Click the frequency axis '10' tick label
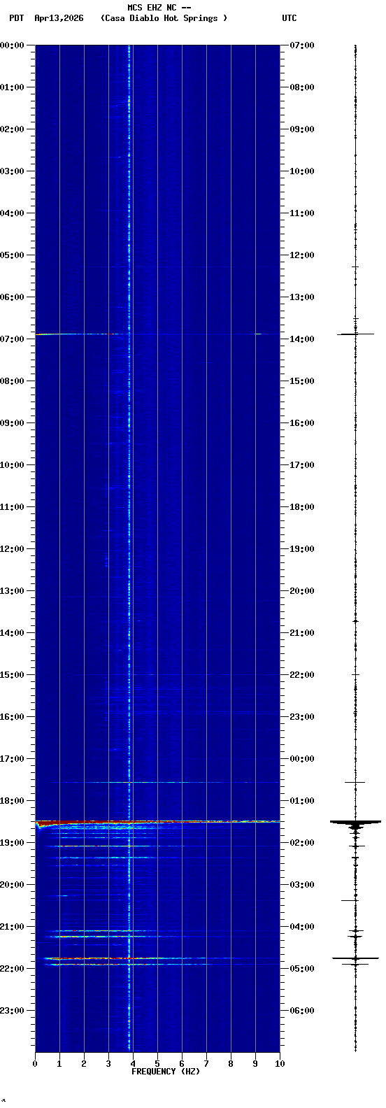 [280, 1064]
